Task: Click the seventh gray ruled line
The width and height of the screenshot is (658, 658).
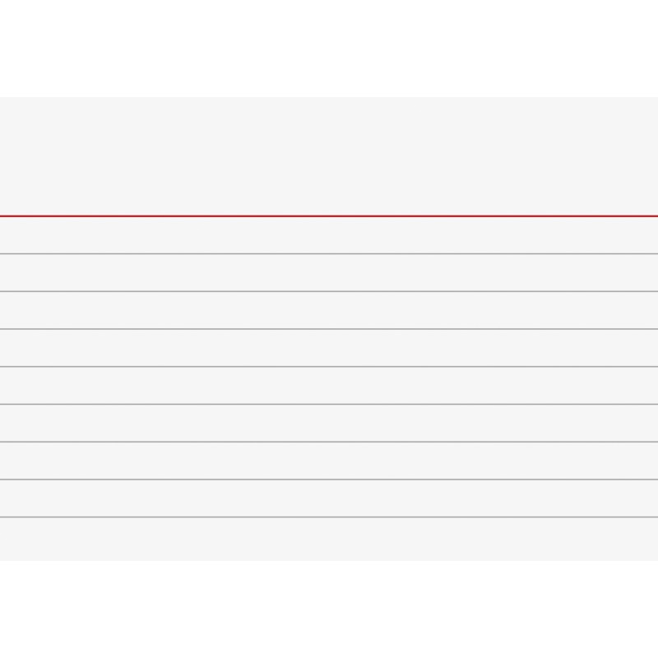Action: click(329, 480)
